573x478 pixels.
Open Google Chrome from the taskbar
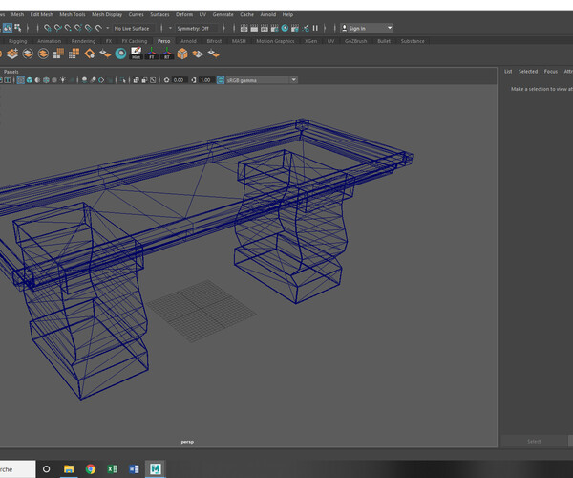(91, 469)
